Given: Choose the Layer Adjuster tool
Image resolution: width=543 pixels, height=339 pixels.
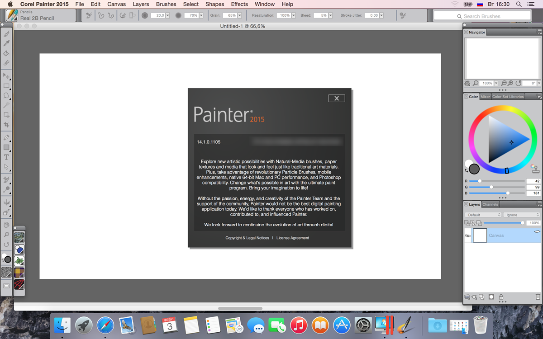Looking at the screenshot, I should 6,75.
